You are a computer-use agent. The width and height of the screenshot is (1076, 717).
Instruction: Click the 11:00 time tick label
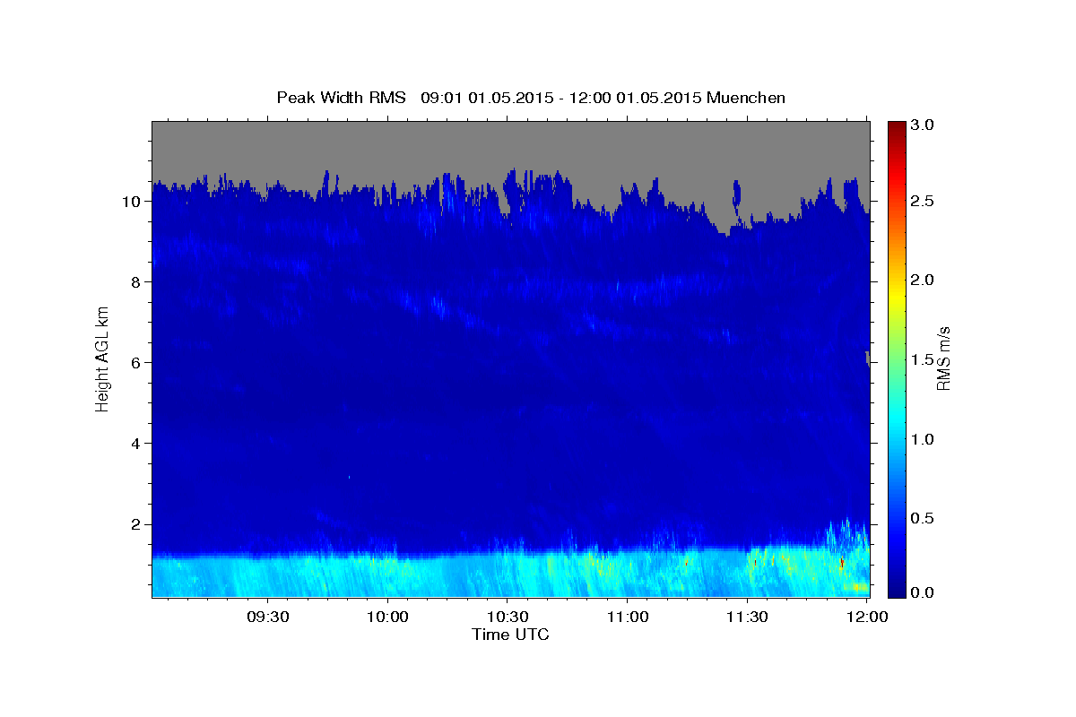[628, 618]
